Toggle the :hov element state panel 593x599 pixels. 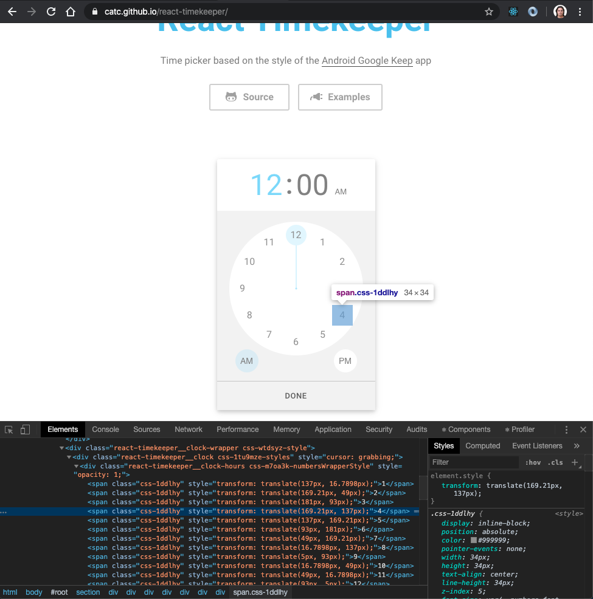(533, 462)
